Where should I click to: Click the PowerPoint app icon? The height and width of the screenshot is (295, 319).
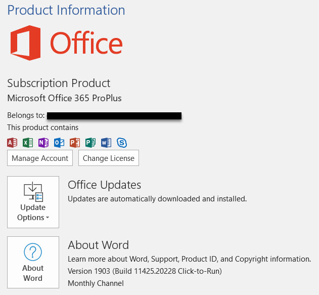75,143
